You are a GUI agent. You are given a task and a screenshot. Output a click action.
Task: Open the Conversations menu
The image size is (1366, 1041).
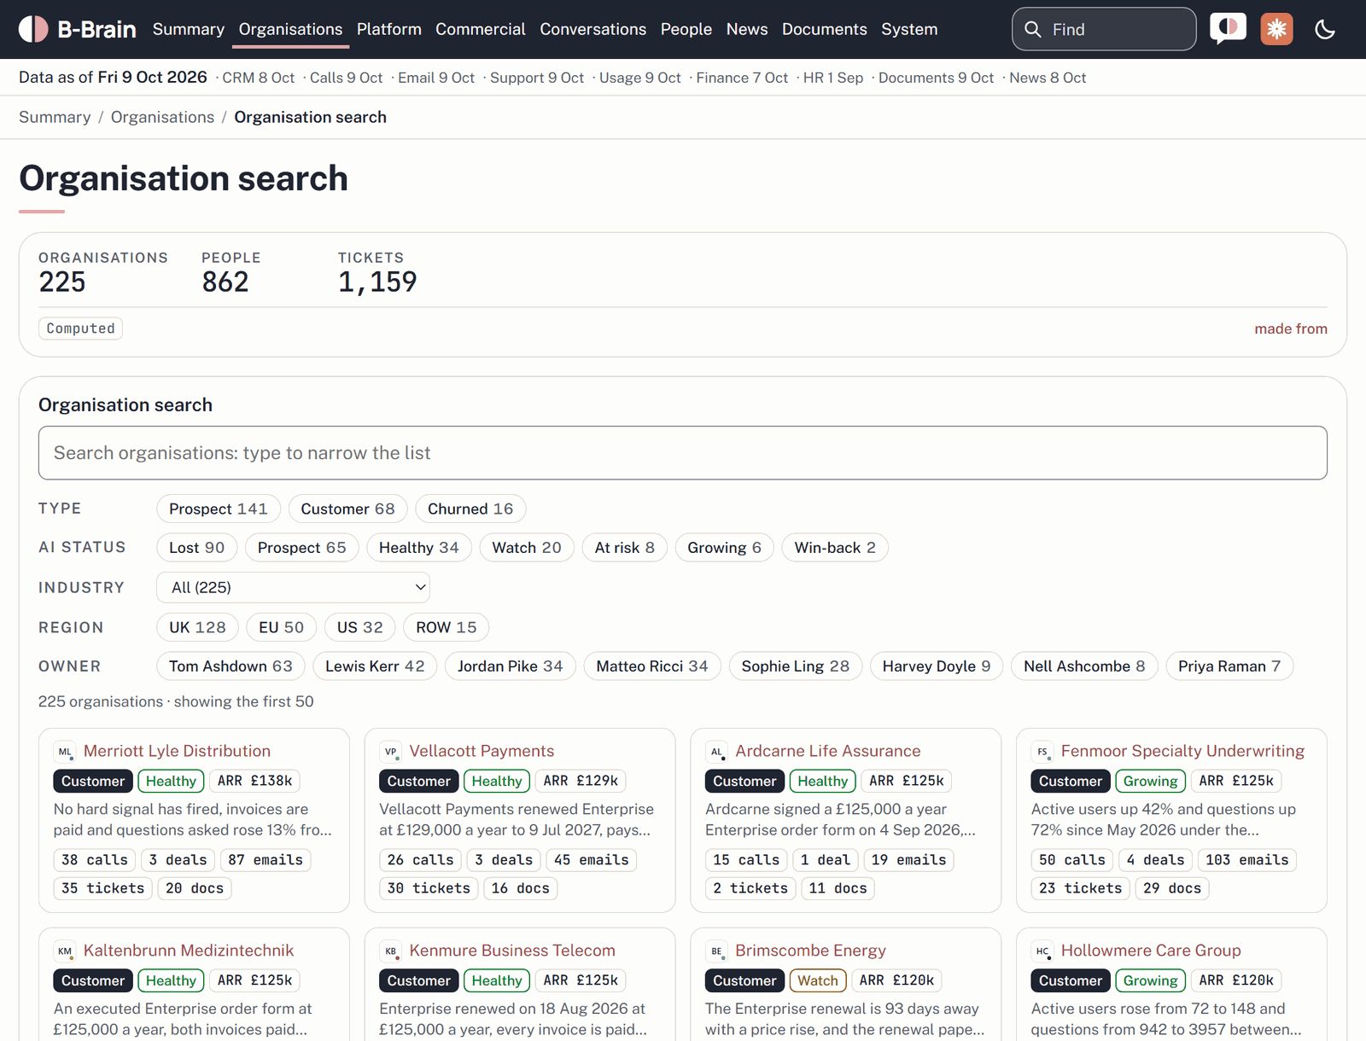(593, 29)
